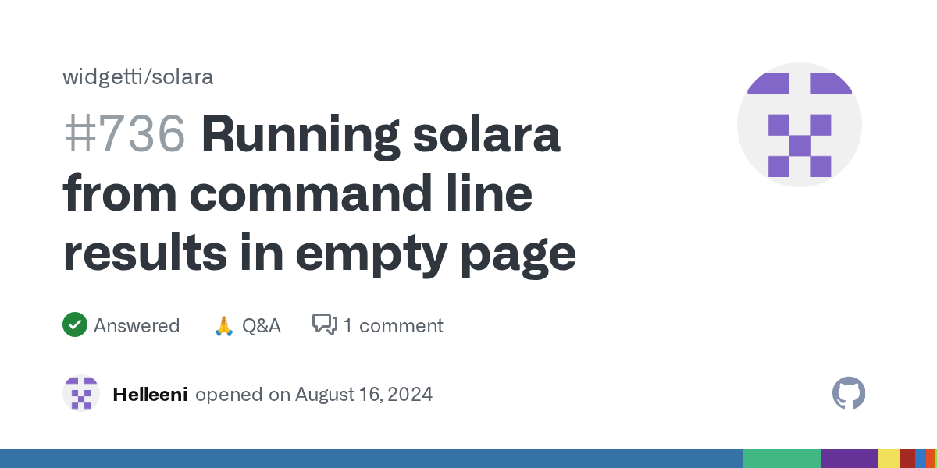Screen dimensions: 937x468
Task: Click the 'opened on August 16, 2024' date
Action: coord(314,395)
